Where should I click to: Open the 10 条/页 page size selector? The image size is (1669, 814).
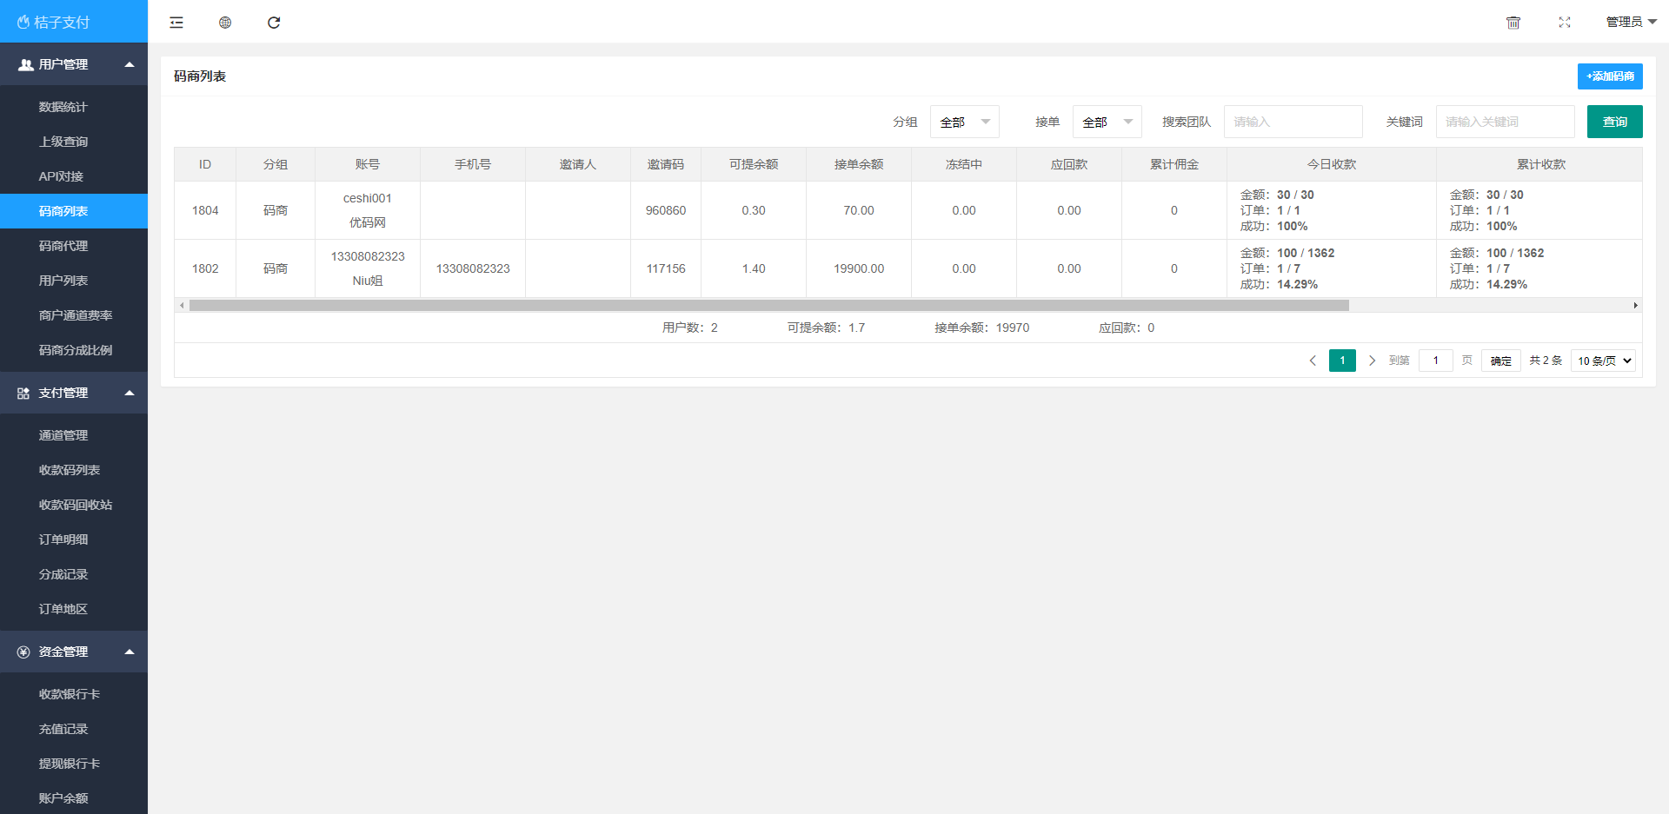point(1603,361)
